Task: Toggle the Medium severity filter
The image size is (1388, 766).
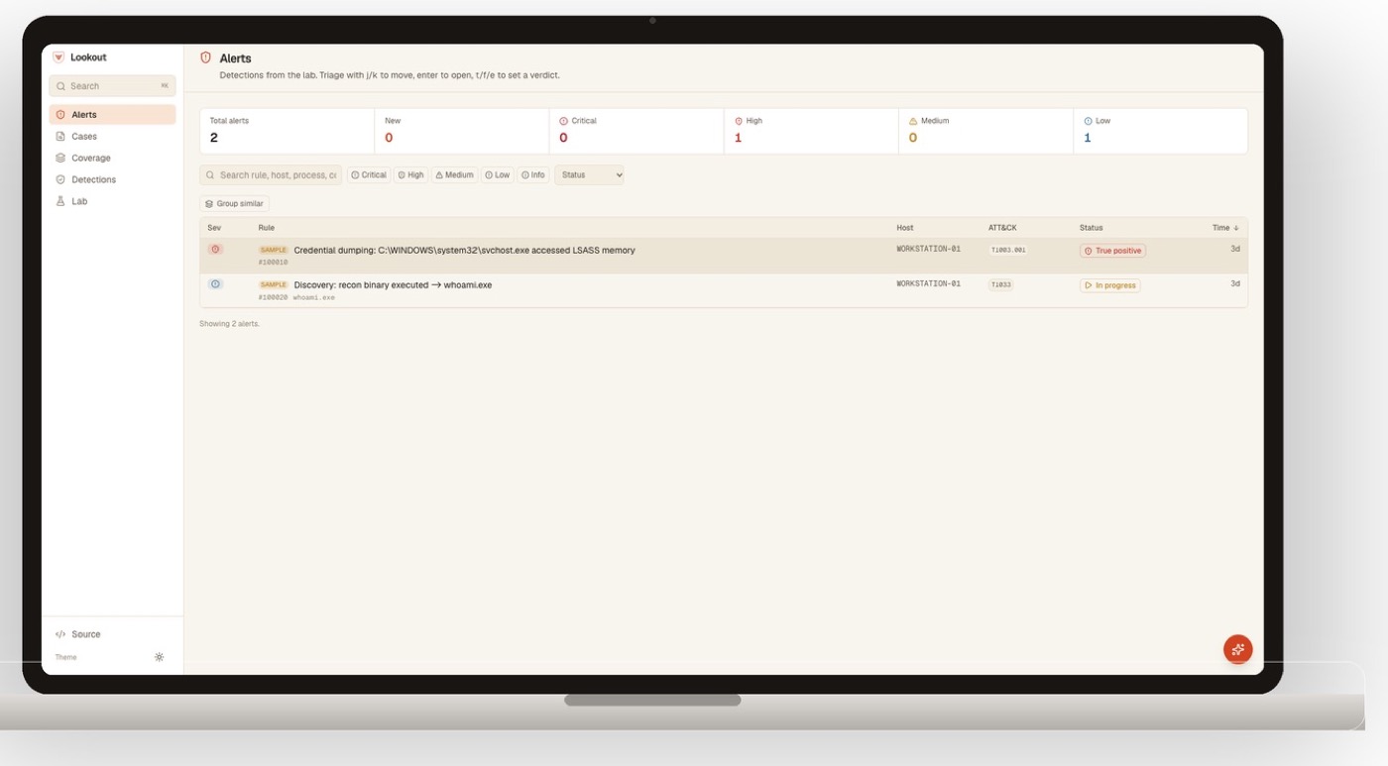Action: click(455, 174)
